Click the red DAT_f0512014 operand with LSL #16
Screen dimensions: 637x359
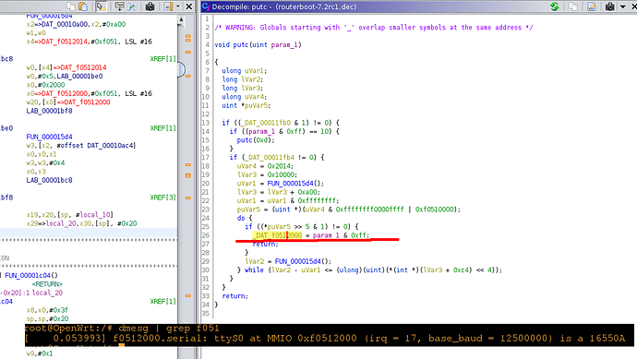click(x=66, y=42)
